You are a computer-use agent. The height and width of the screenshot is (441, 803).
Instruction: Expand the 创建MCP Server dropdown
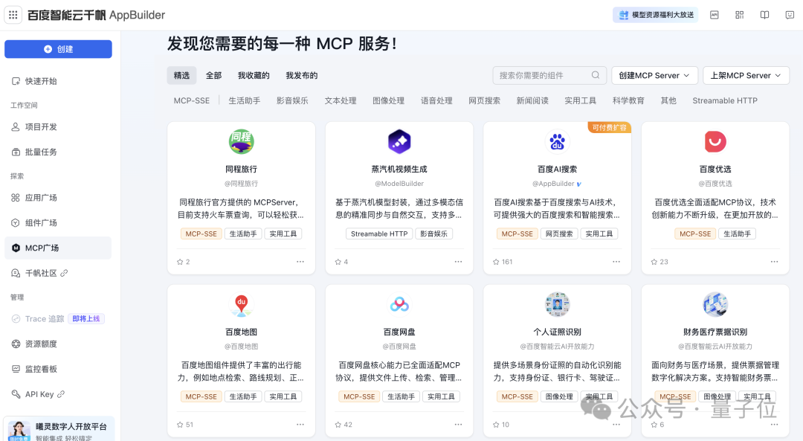pos(654,75)
